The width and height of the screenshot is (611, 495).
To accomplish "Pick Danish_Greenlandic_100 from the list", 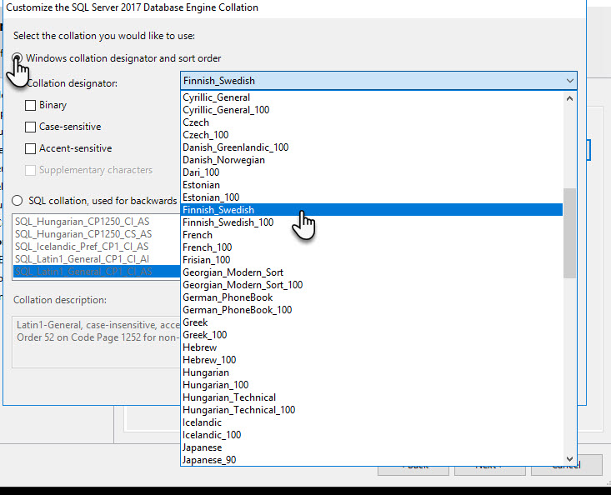I will tap(372, 147).
